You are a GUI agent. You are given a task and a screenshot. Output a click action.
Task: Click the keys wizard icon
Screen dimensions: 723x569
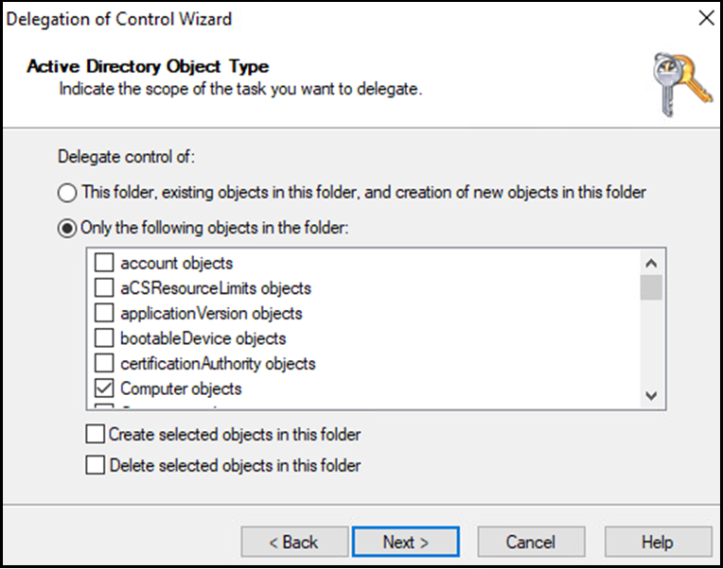[x=682, y=84]
